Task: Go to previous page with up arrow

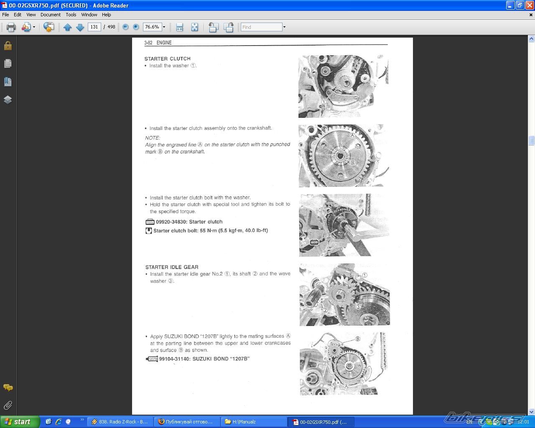Action: 67,27
